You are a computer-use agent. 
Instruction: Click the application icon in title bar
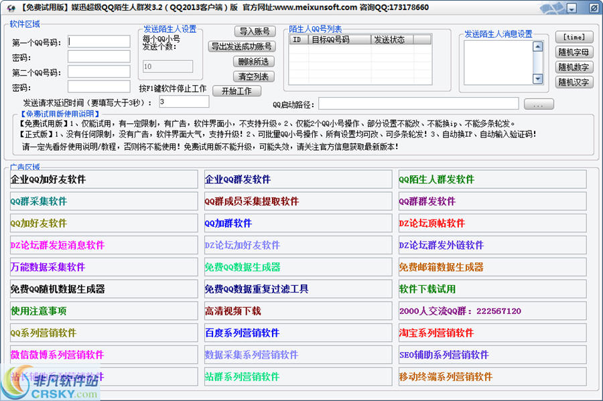click(x=11, y=7)
